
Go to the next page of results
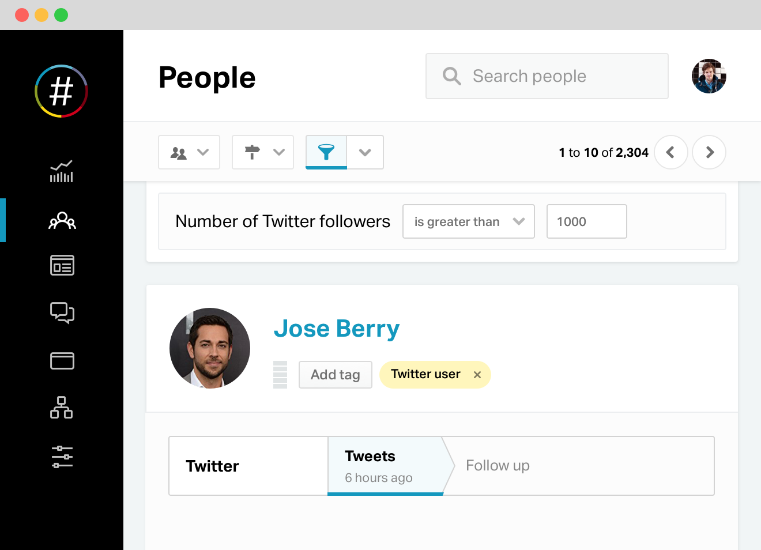click(709, 152)
